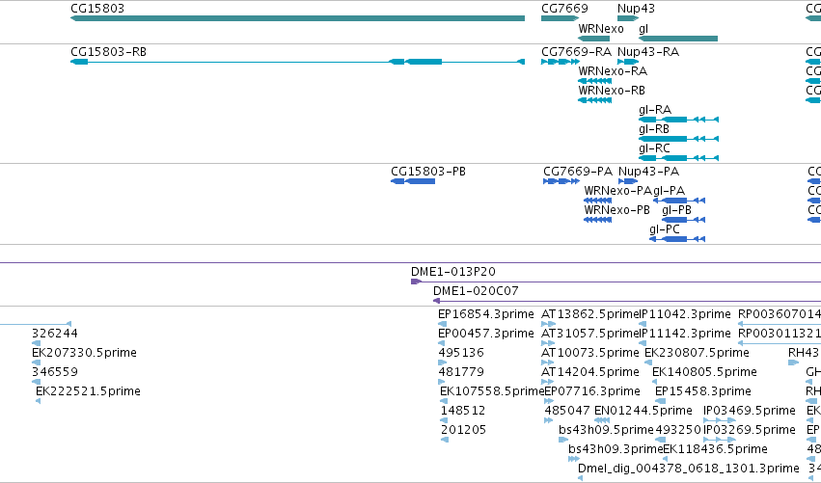This screenshot has height=483, width=821.
Task: Select the EK118436.5prime EST label
Action: tap(715, 450)
